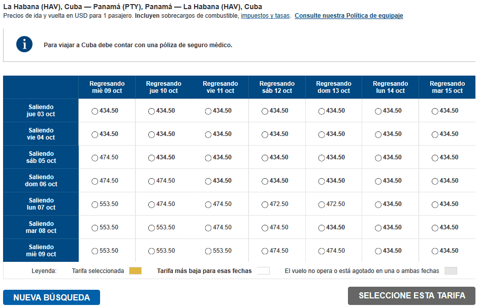Select 472.50 fare returning sáb 12 oct

point(265,205)
